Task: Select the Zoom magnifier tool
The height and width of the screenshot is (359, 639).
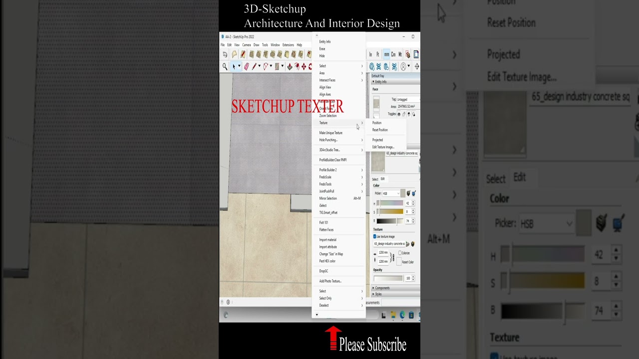Action: pos(225,66)
